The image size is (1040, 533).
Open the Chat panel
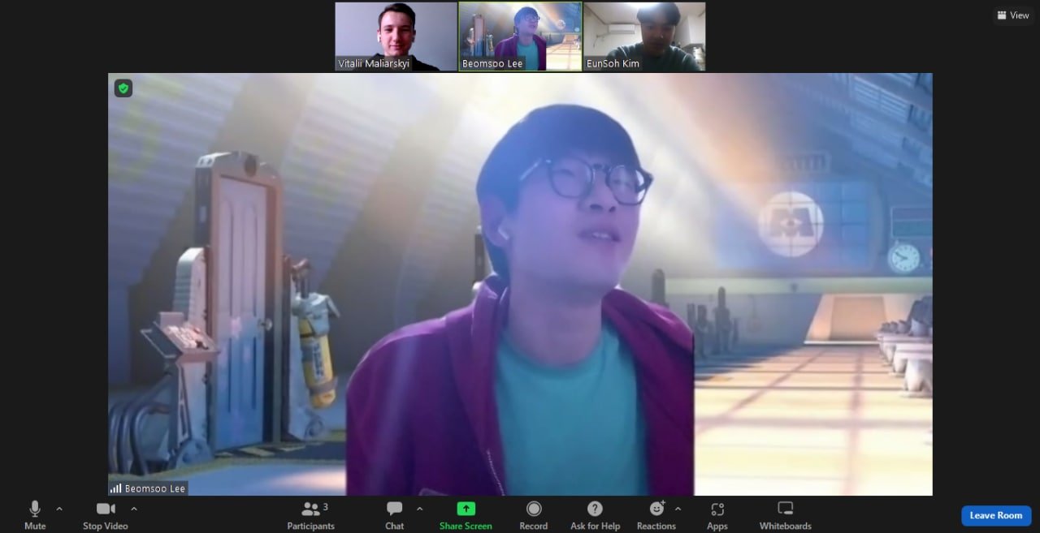pyautogui.click(x=395, y=515)
